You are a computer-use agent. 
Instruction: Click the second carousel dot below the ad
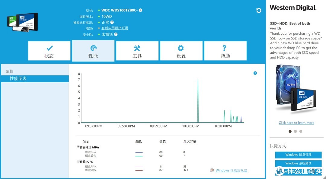295,131
